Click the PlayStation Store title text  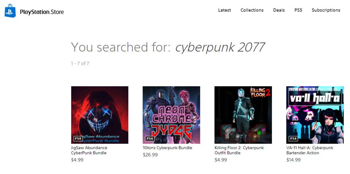(x=42, y=12)
